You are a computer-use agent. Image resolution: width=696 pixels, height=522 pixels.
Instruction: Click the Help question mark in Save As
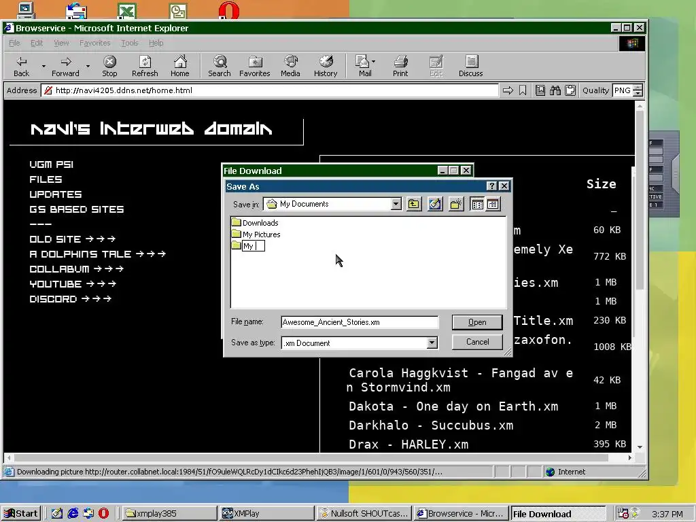coord(491,186)
